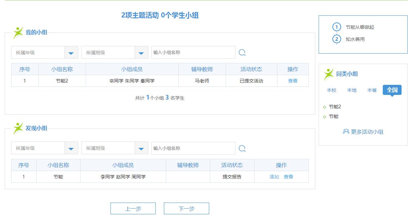Click 添加 link for group 节能
Screen dimensions: 413x222
tap(274, 177)
